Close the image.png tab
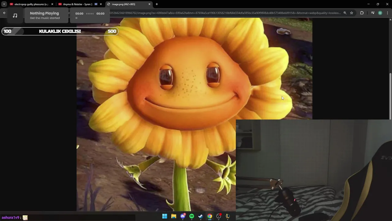The height and width of the screenshot is (221, 392). 149,4
